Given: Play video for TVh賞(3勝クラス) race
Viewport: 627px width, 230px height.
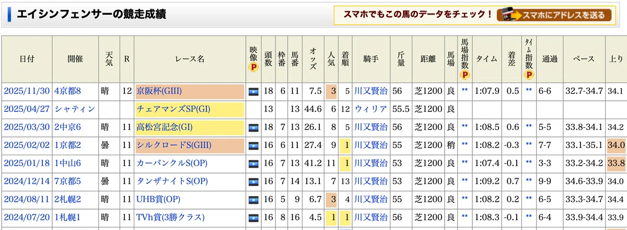Looking at the screenshot, I should pos(254,217).
